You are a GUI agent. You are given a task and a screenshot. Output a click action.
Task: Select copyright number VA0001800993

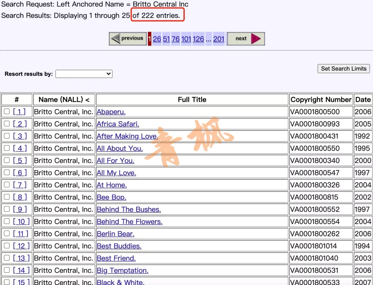pyautogui.click(x=315, y=124)
